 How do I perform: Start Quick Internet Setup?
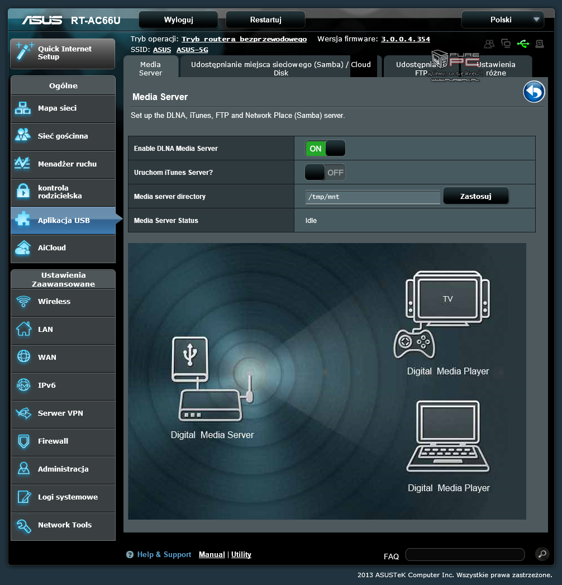[x=63, y=53]
